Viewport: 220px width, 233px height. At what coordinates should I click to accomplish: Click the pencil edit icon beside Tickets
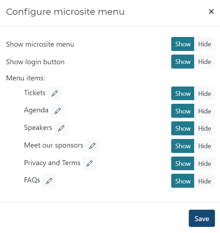[x=55, y=93]
